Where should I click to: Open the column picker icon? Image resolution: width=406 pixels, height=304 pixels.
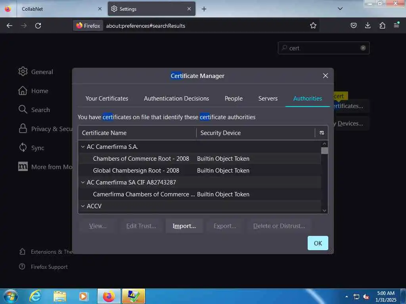[x=322, y=133]
